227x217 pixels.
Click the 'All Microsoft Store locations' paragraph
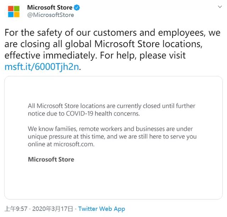click(x=111, y=110)
